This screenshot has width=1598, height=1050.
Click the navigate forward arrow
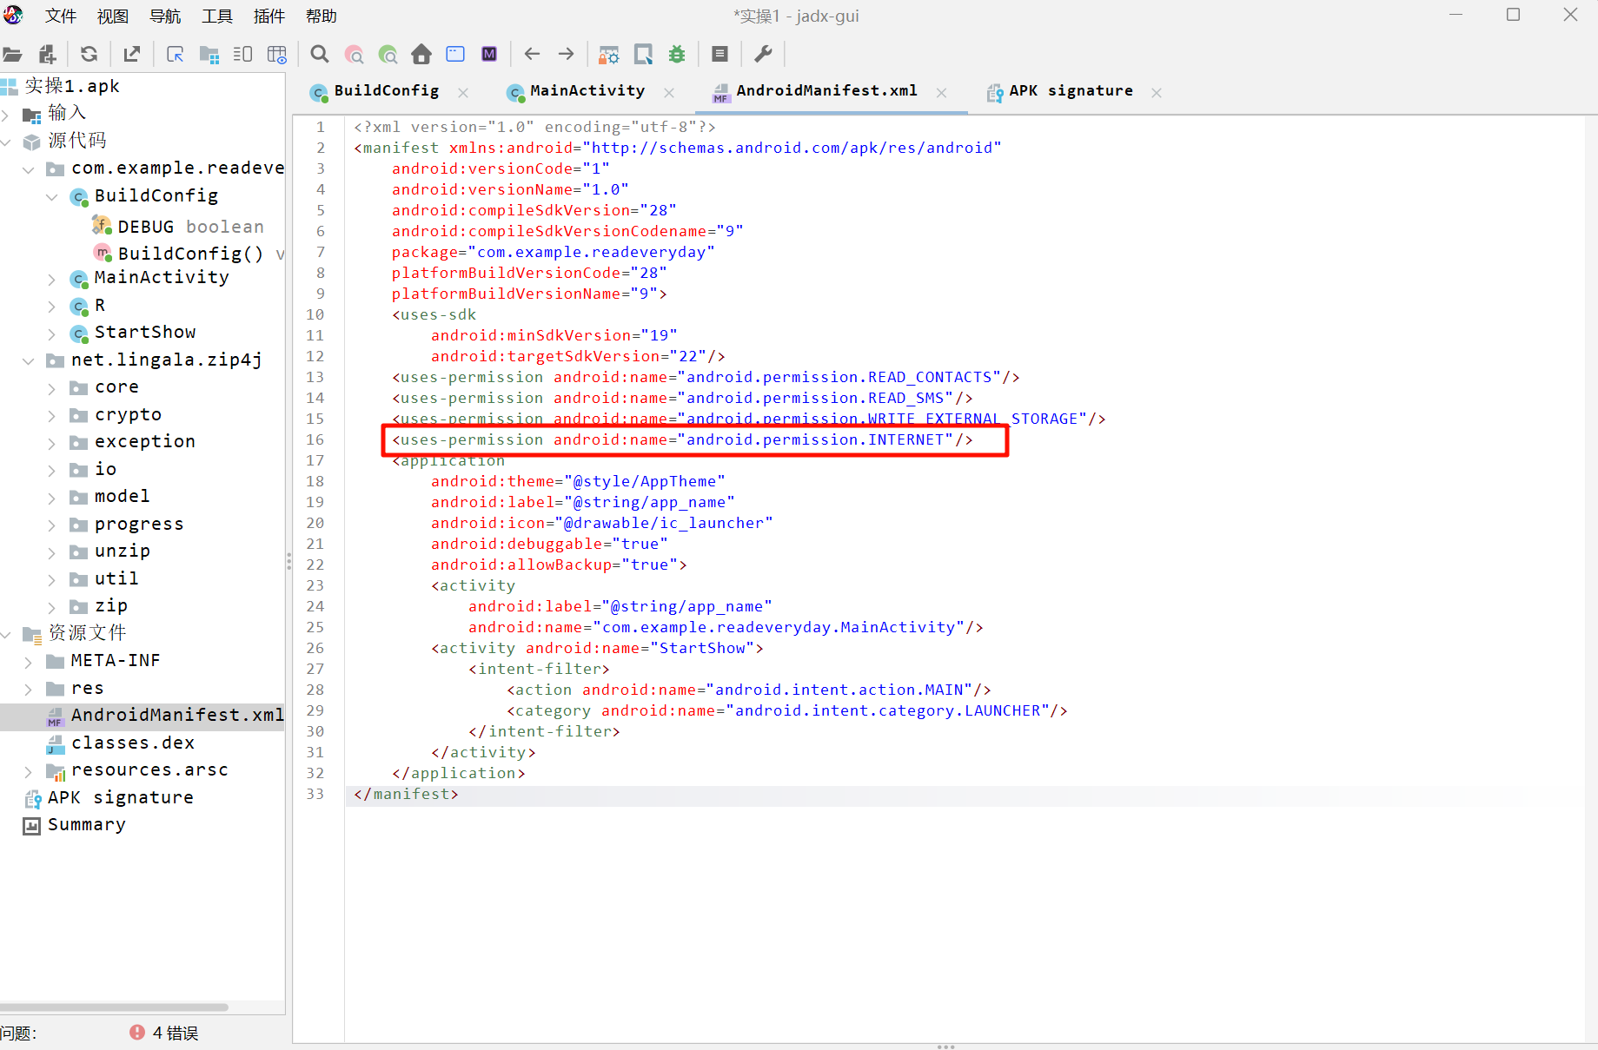coord(566,55)
